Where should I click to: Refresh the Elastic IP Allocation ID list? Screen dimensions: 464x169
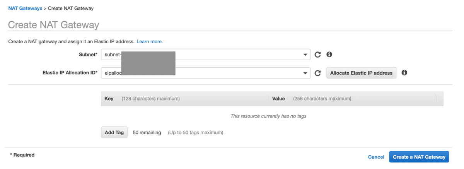[317, 73]
